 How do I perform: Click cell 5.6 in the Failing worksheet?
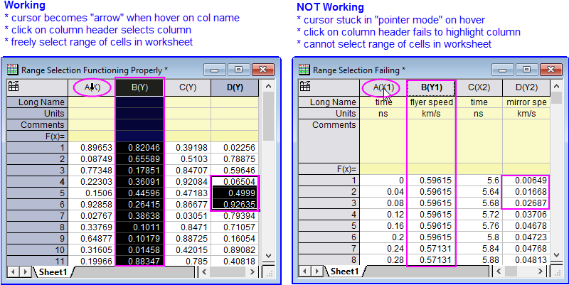[x=479, y=181]
